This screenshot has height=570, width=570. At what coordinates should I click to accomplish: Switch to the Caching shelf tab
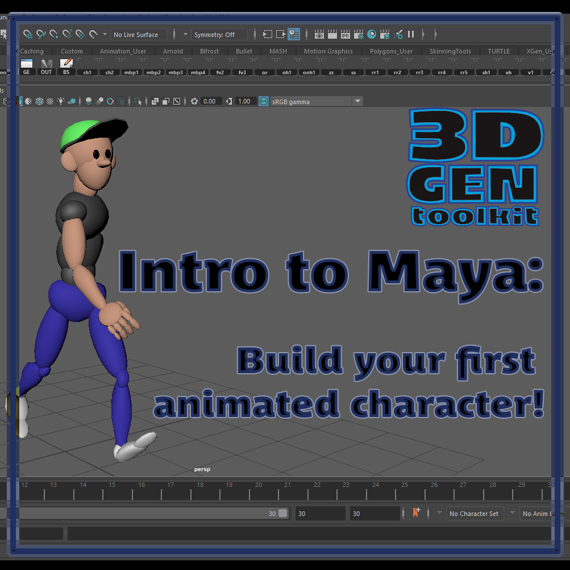click(x=32, y=51)
